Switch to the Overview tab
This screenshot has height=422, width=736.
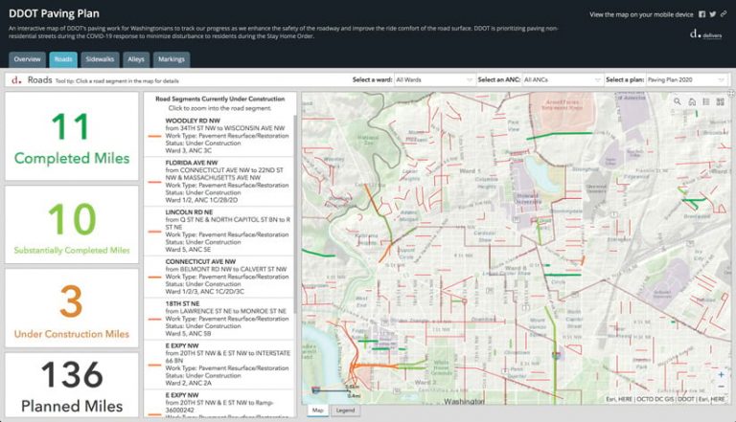point(27,59)
